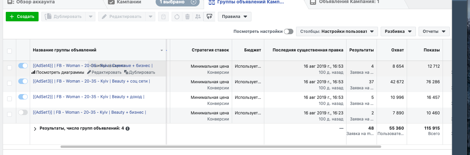Click the Обзор аккаунта tab icon

[11, 2]
